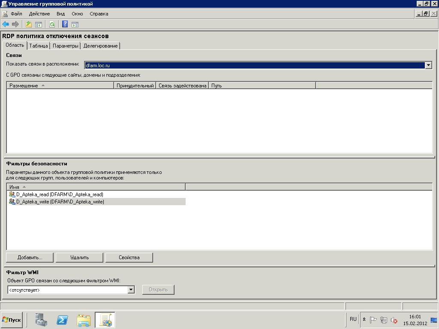Click the RU language indicator
Viewport: 439px width, 329px height.
[353, 319]
